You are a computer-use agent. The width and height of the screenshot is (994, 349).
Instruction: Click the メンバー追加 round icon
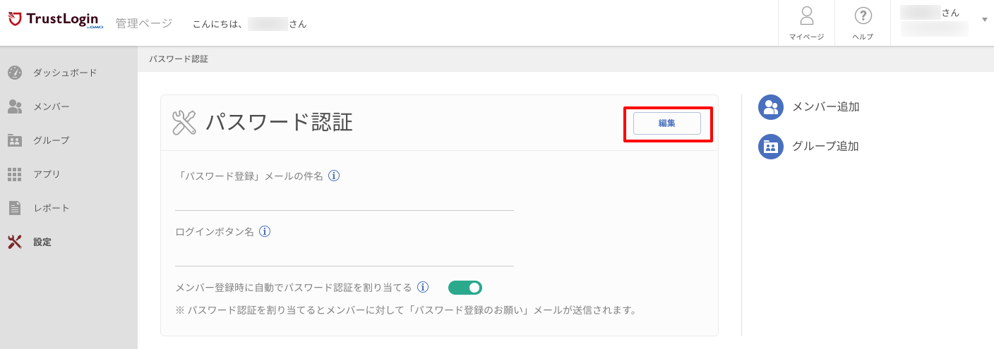click(771, 107)
